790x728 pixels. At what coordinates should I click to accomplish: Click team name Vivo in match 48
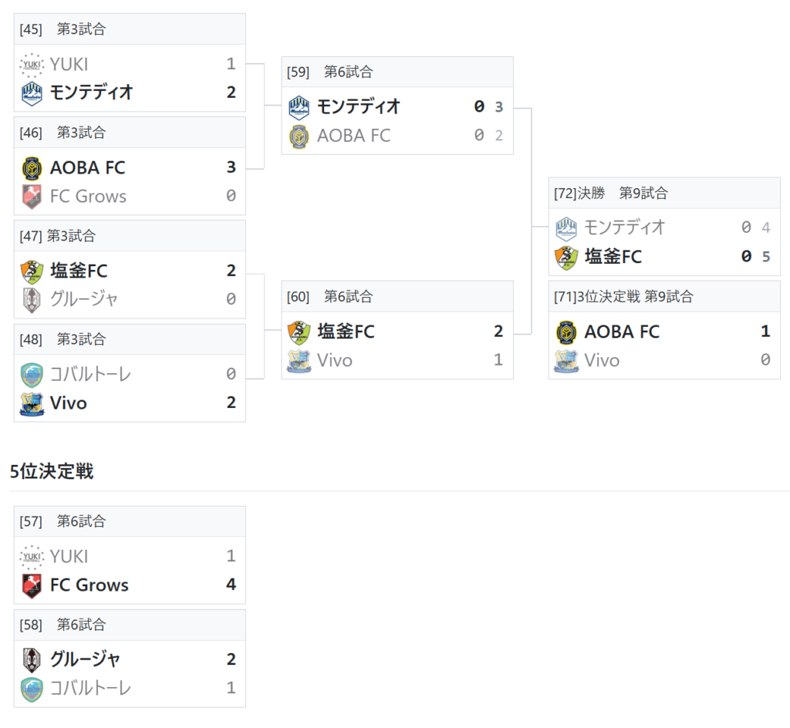pyautogui.click(x=69, y=403)
